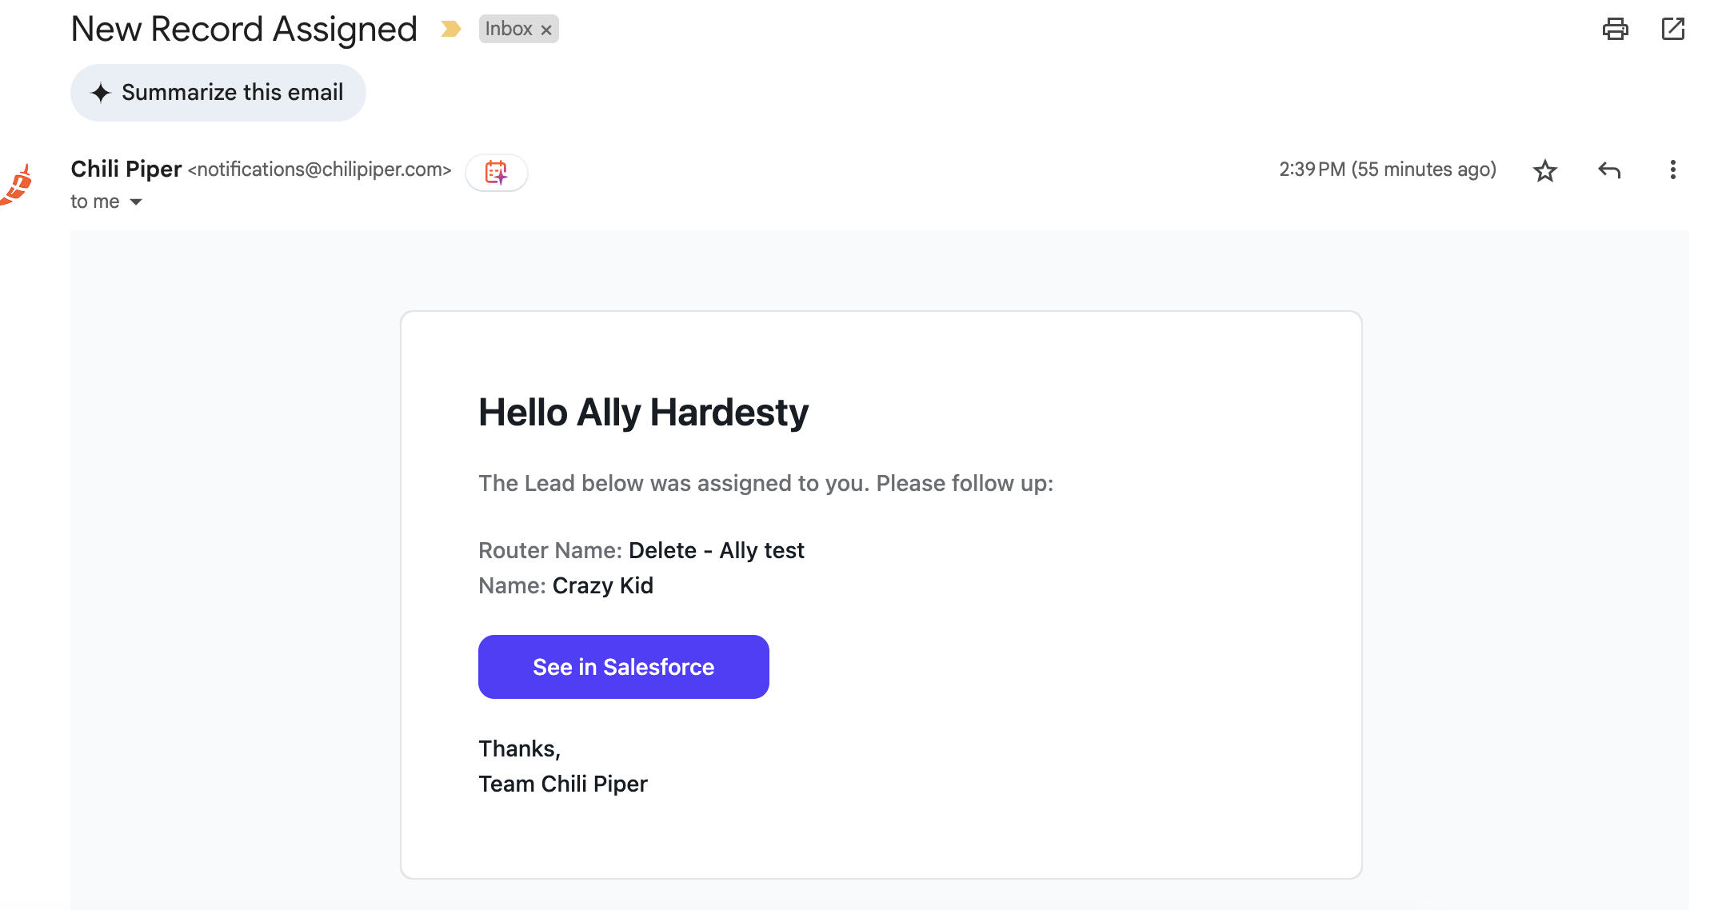Click the notifications@chilipiper.com address
This screenshot has width=1710, height=910.
[x=320, y=170]
